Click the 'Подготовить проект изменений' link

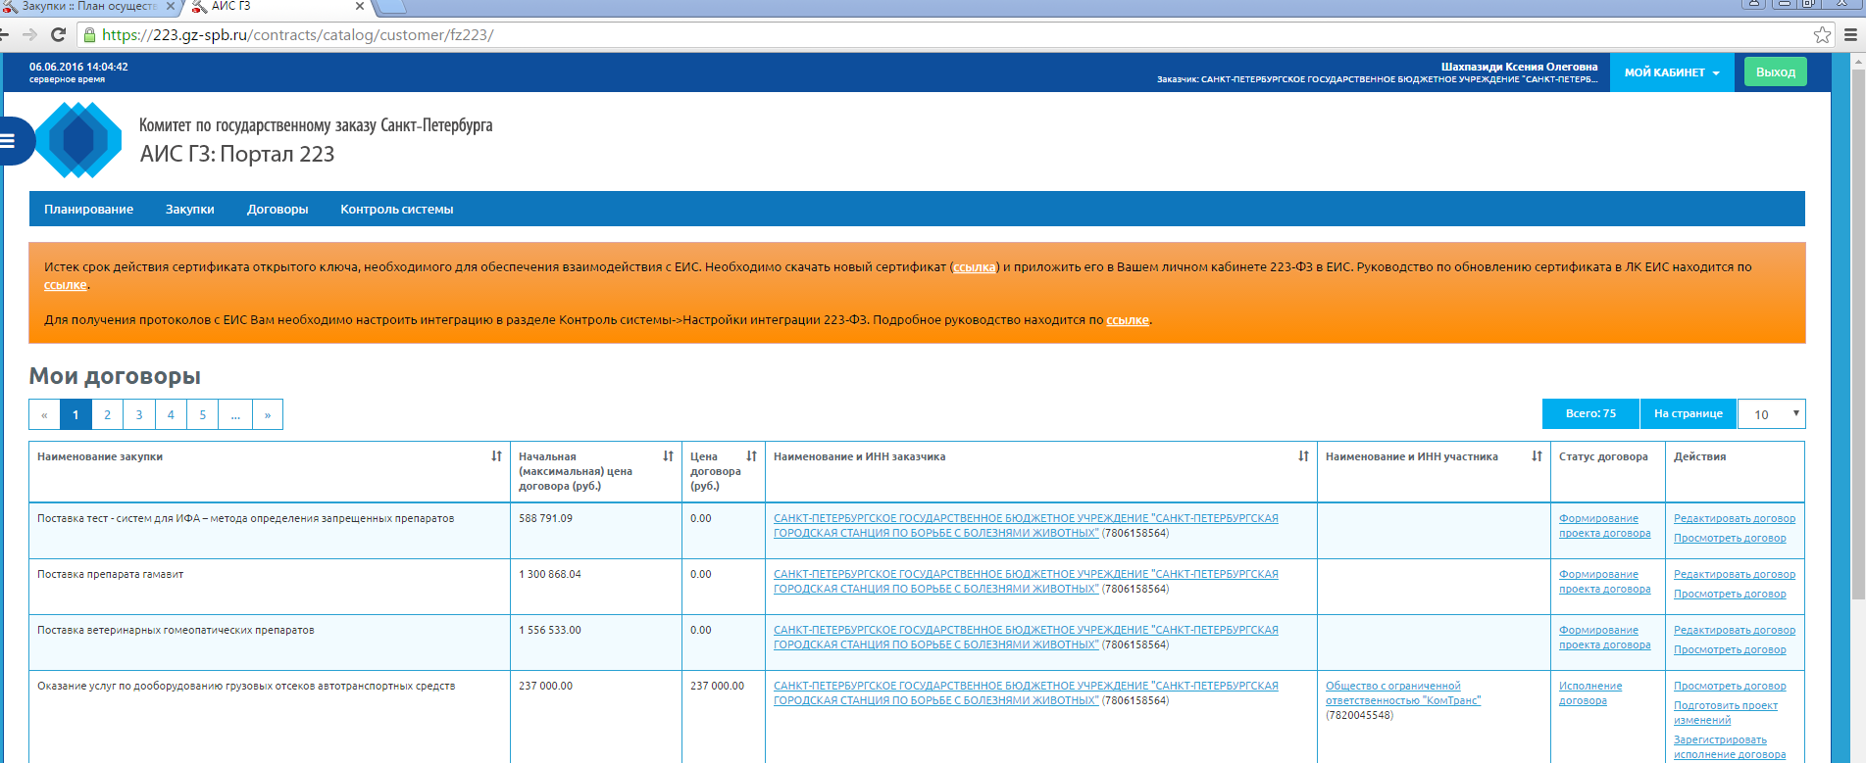[1726, 713]
